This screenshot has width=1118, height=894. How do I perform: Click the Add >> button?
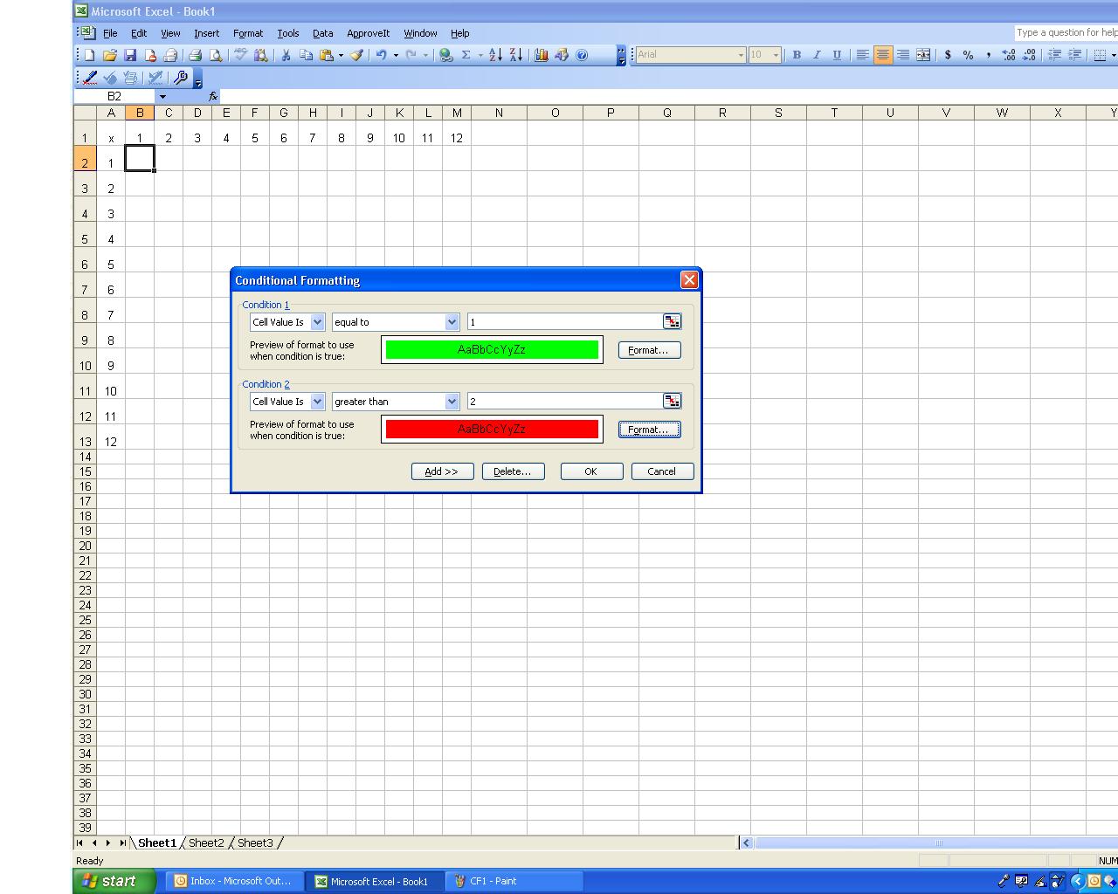442,471
